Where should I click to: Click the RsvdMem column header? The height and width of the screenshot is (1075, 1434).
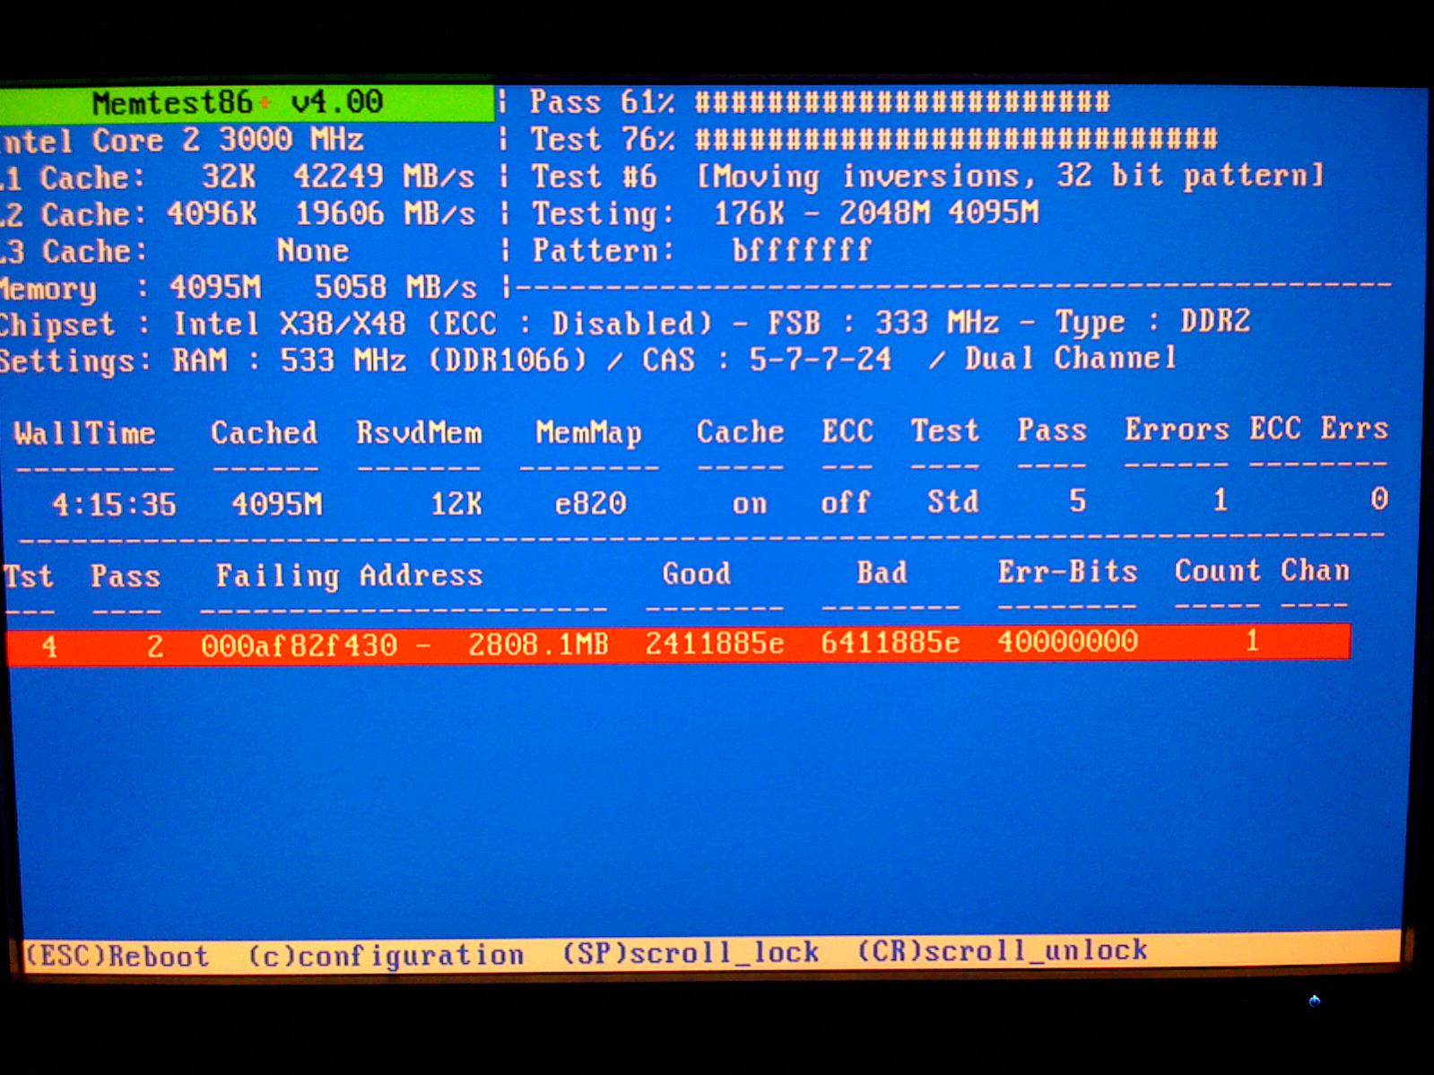point(419,433)
